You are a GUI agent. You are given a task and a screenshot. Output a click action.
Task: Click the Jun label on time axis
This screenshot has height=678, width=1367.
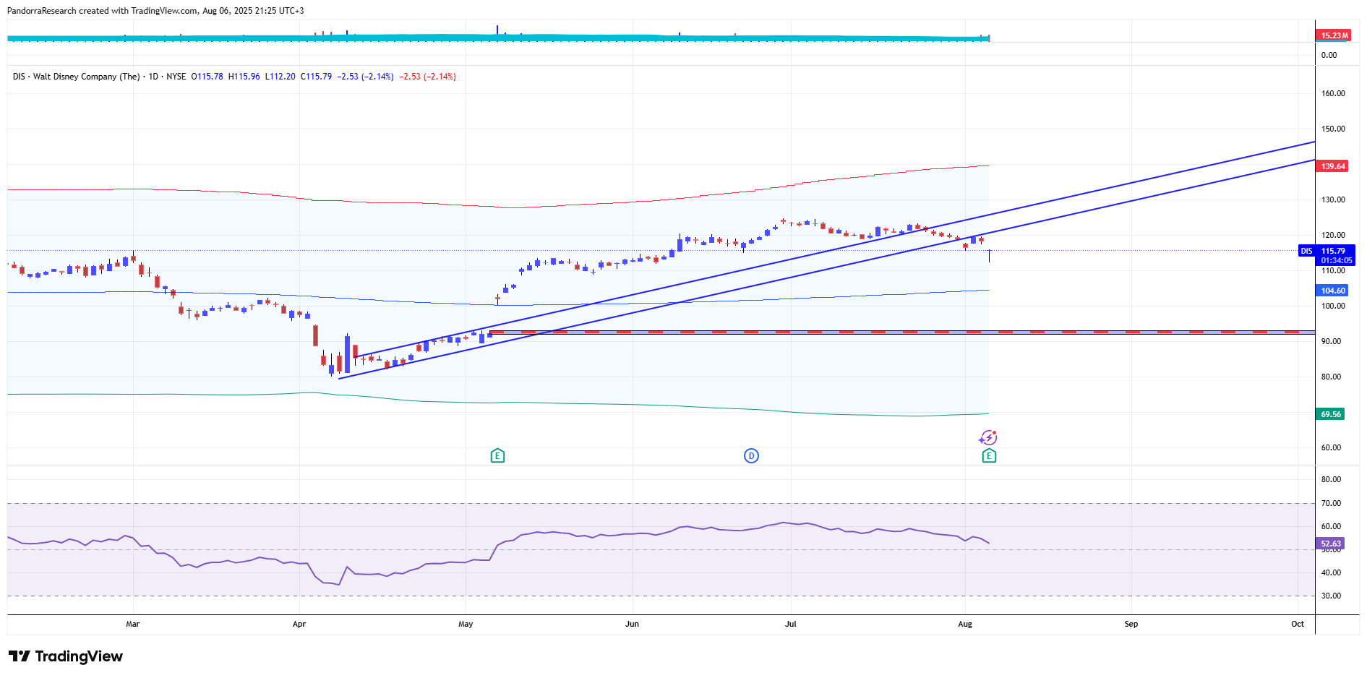[x=632, y=624]
